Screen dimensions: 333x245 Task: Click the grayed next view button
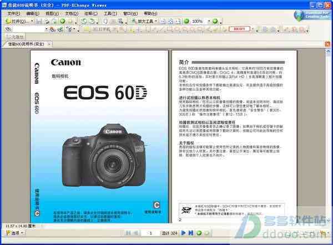[x=207, y=233]
